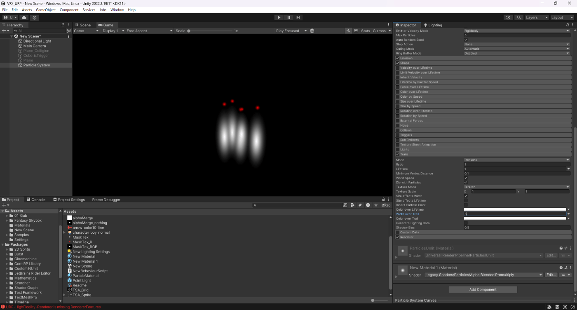Open the Undo History icon
The width and height of the screenshot is (577, 310).
(508, 18)
